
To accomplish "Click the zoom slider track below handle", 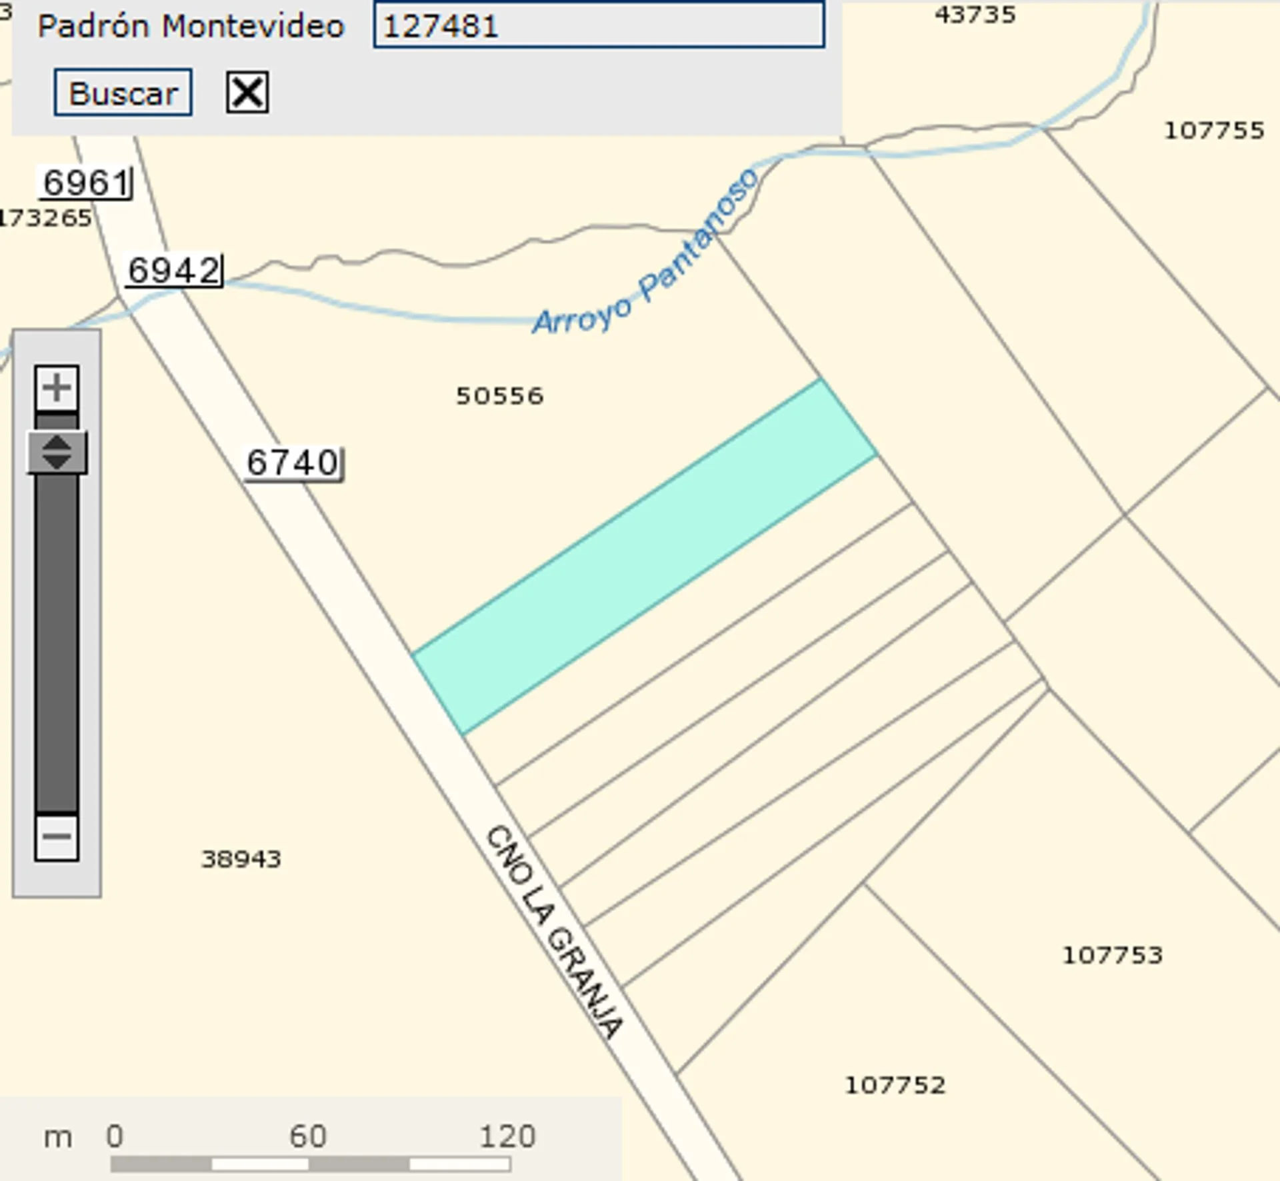I will (57, 640).
